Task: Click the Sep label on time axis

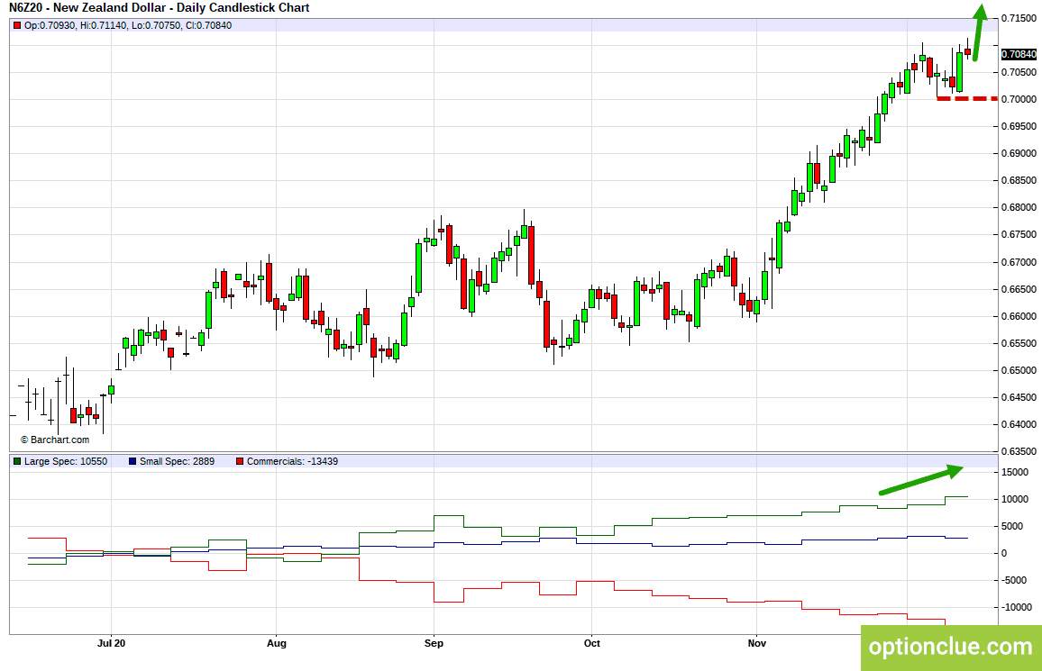Action: (x=434, y=643)
